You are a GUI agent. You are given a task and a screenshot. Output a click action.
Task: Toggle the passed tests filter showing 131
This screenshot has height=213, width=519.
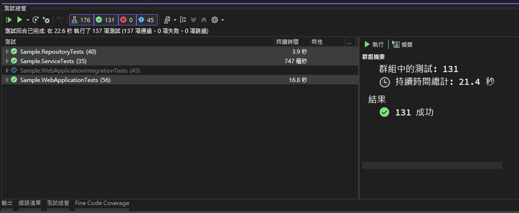click(105, 20)
